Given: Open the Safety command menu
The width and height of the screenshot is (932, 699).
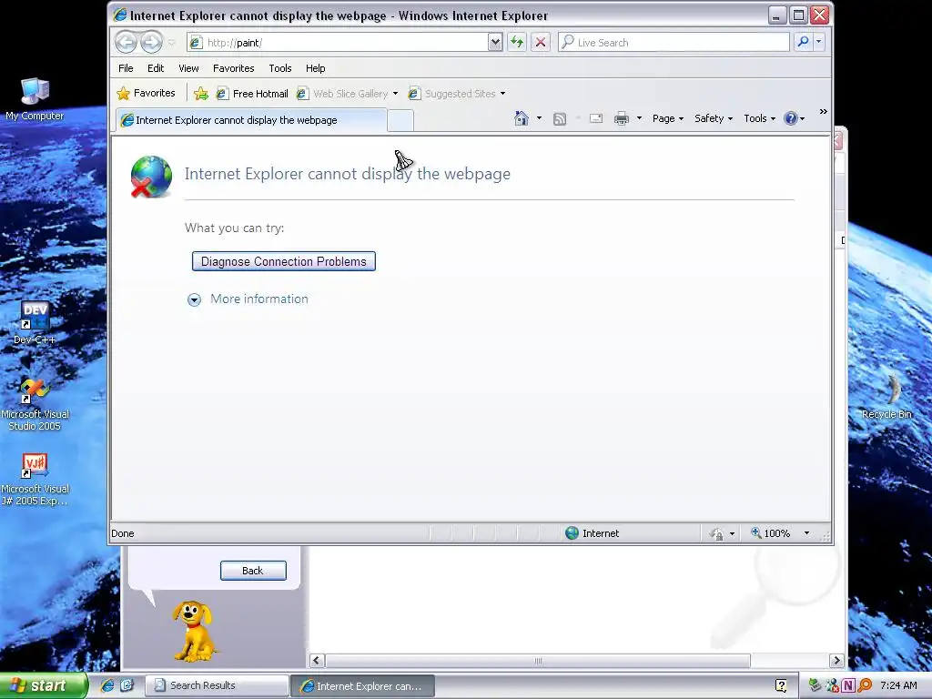Looking at the screenshot, I should click(x=714, y=118).
